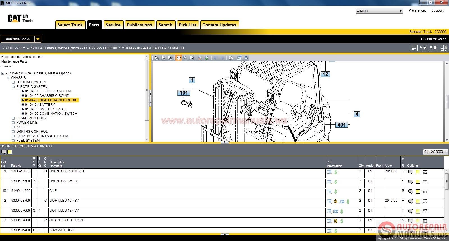Open Preferences link
This screenshot has height=241, width=449.
pyautogui.click(x=417, y=10)
